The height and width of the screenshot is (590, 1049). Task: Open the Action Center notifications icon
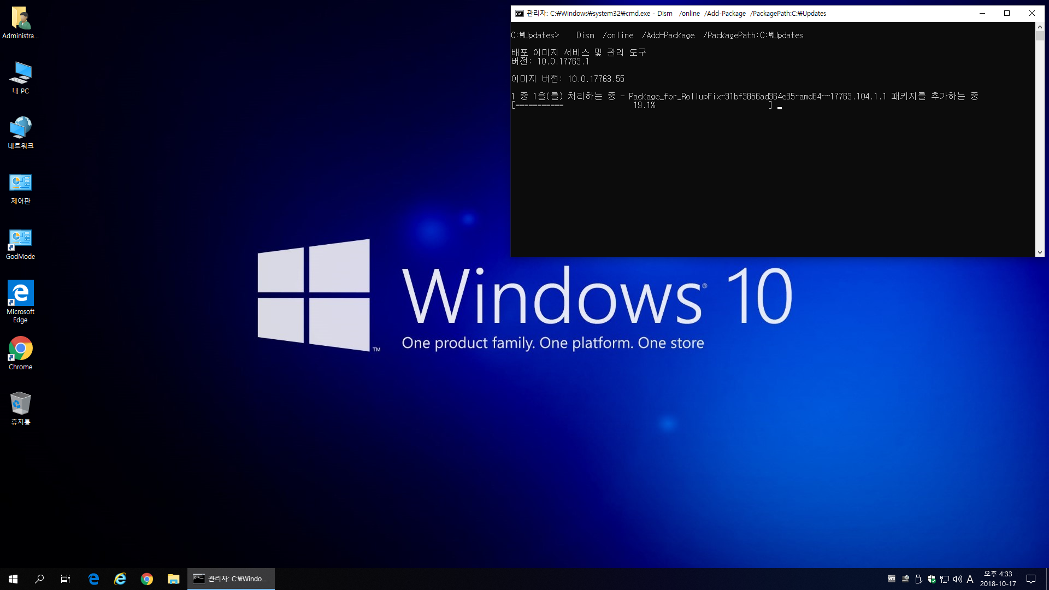[1031, 579]
